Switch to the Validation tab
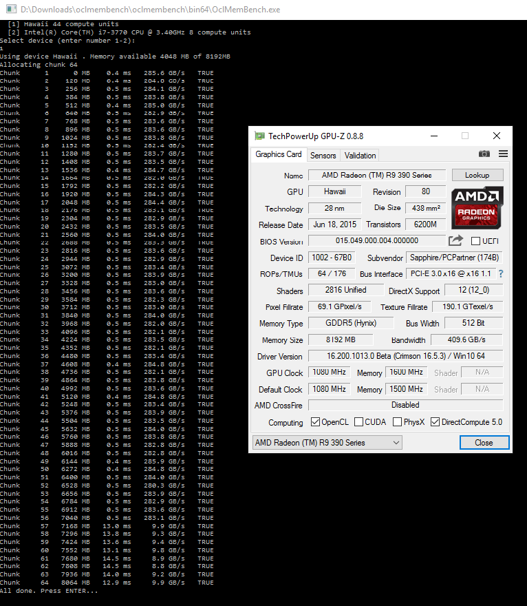The height and width of the screenshot is (606, 527). click(360, 156)
